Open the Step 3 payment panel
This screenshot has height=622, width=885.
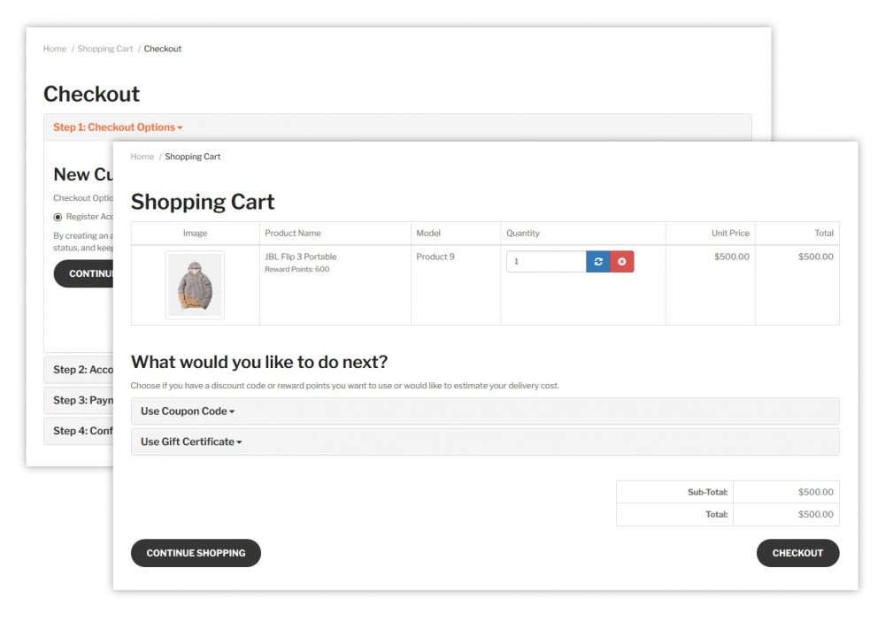77,400
